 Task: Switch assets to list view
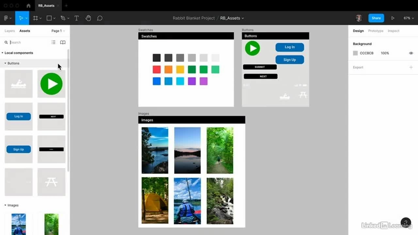[54, 42]
